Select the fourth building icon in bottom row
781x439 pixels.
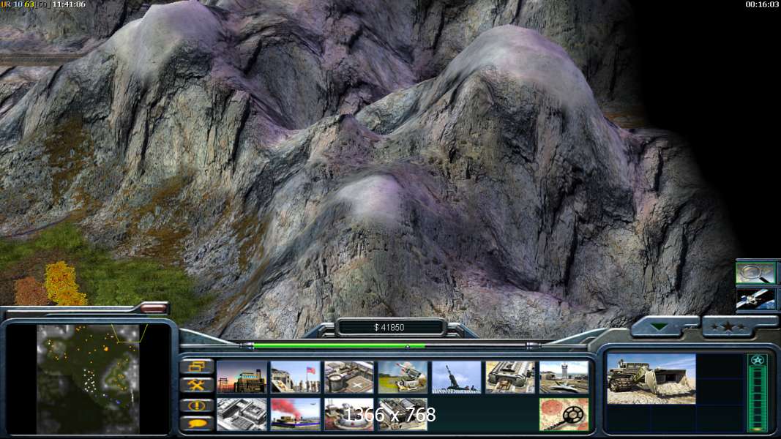[403, 414]
